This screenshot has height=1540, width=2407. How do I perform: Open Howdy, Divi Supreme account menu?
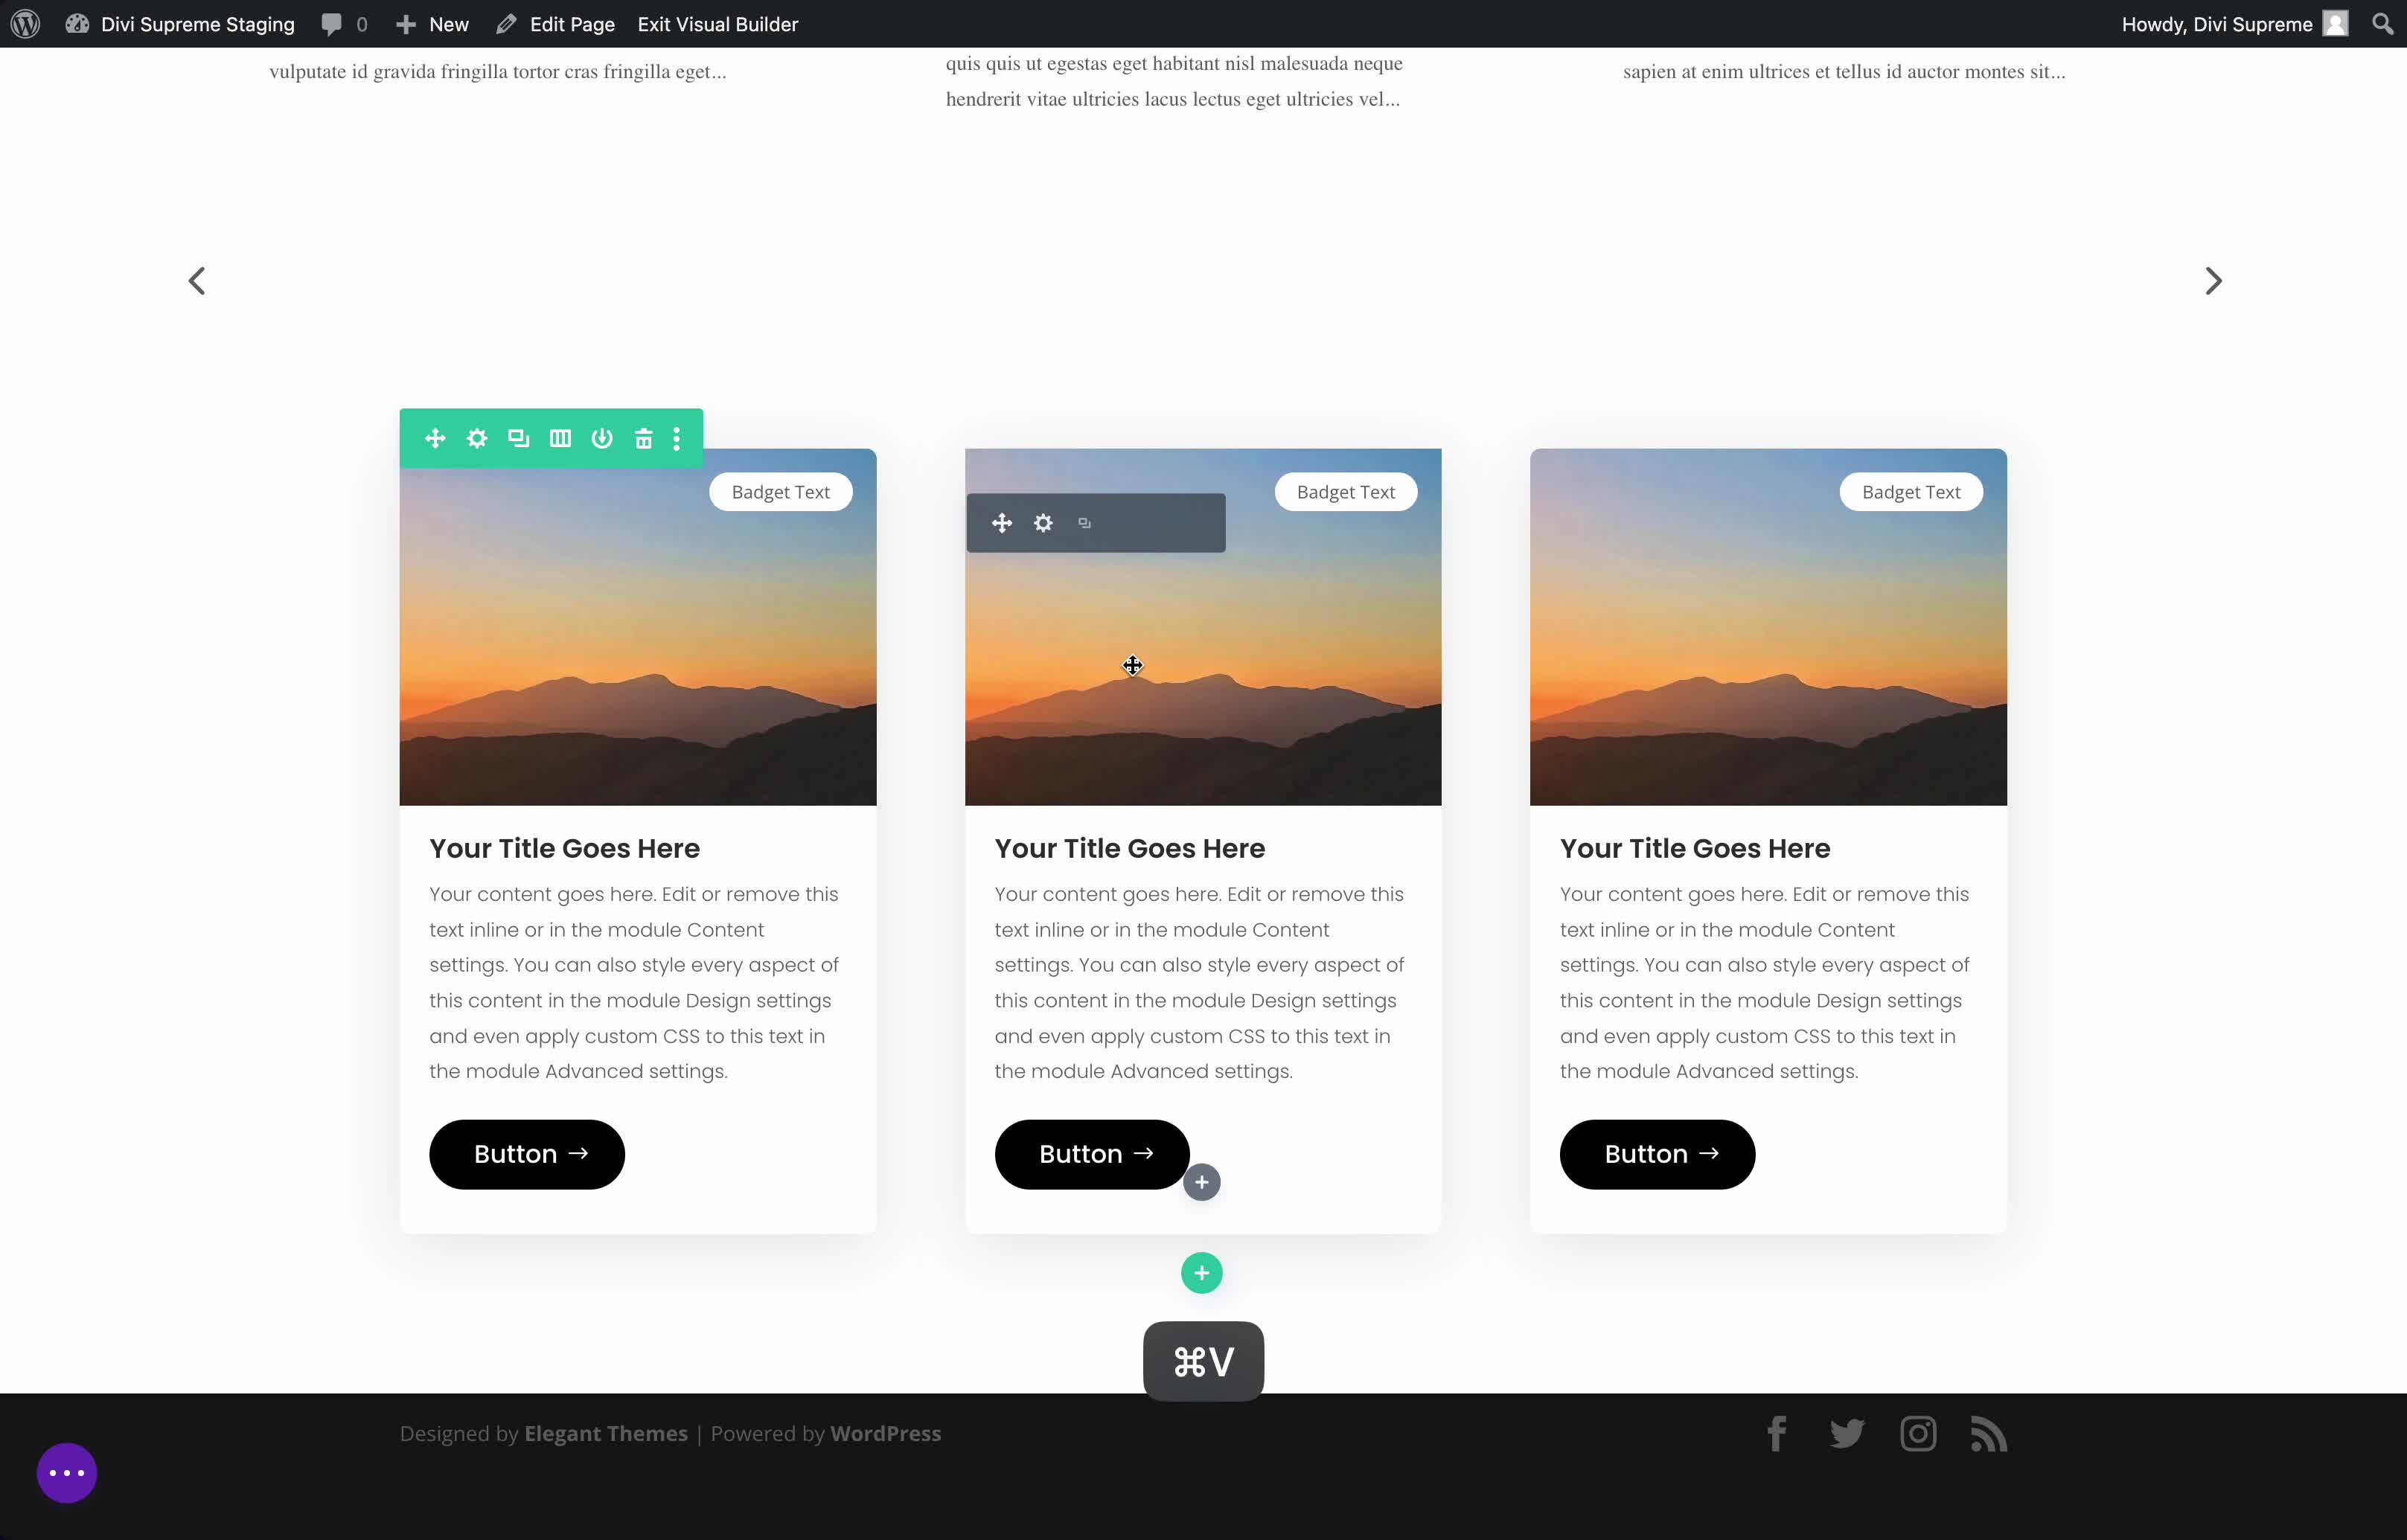pyautogui.click(x=2234, y=24)
